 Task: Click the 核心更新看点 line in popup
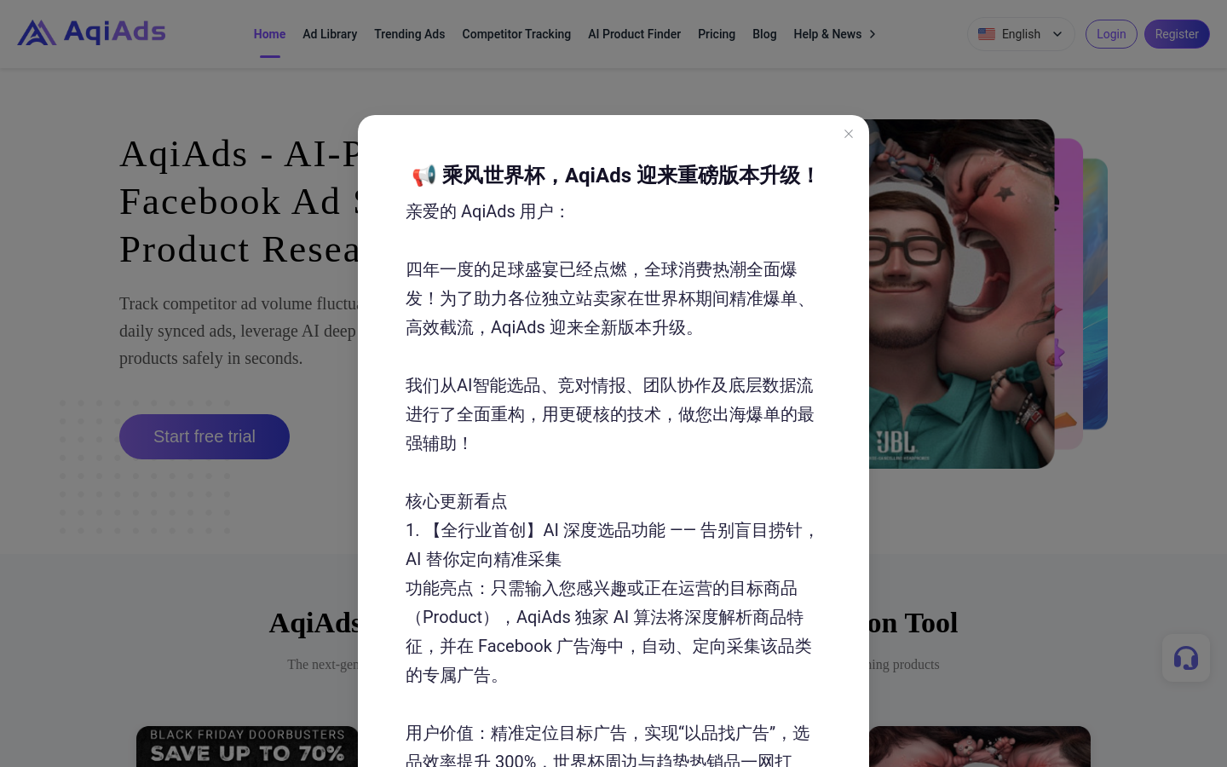tap(457, 501)
